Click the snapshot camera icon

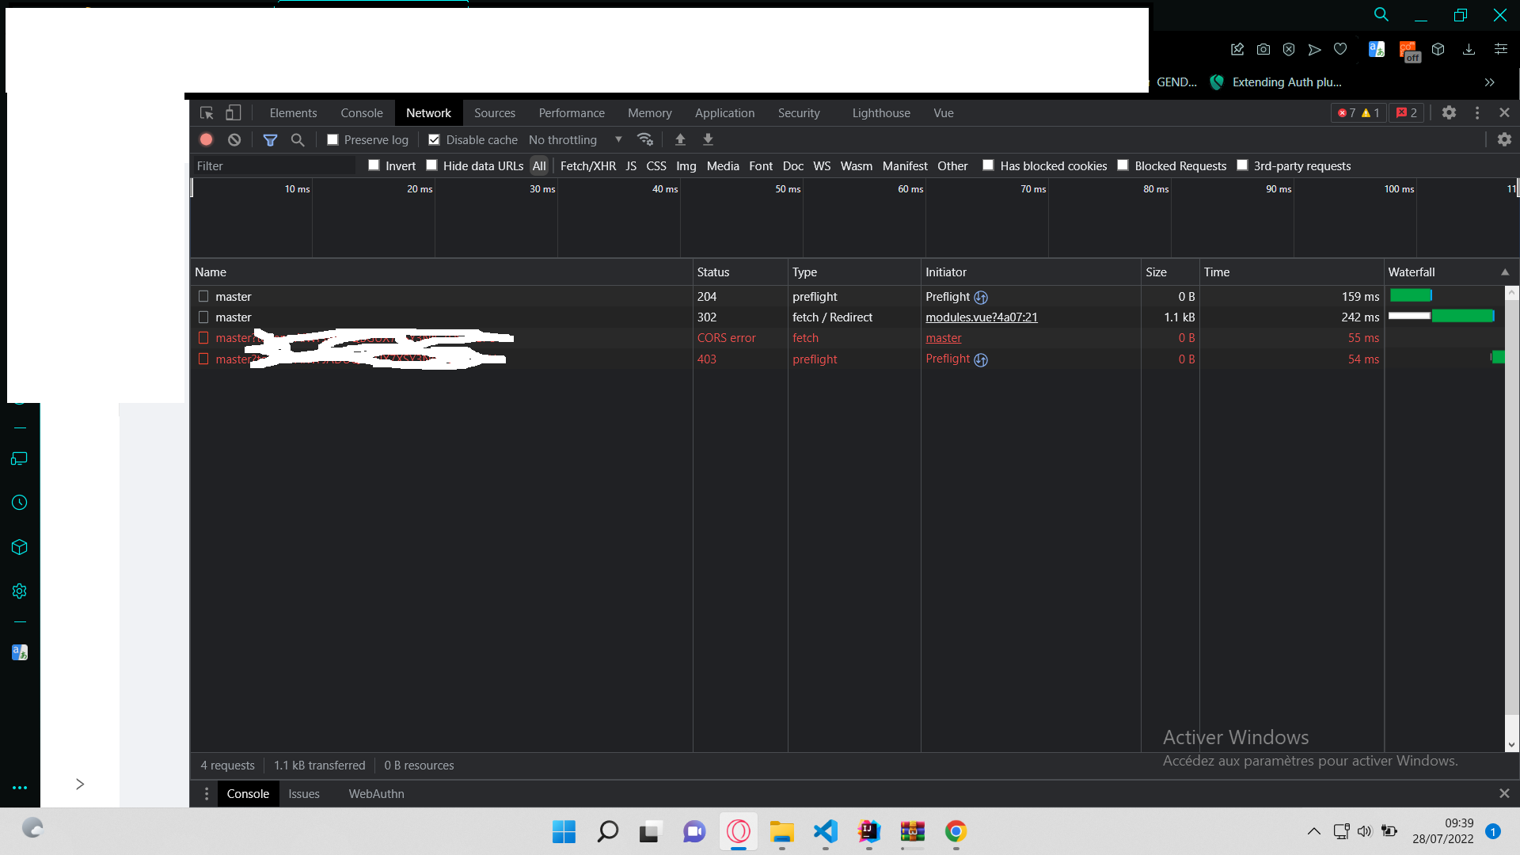coord(1263,49)
